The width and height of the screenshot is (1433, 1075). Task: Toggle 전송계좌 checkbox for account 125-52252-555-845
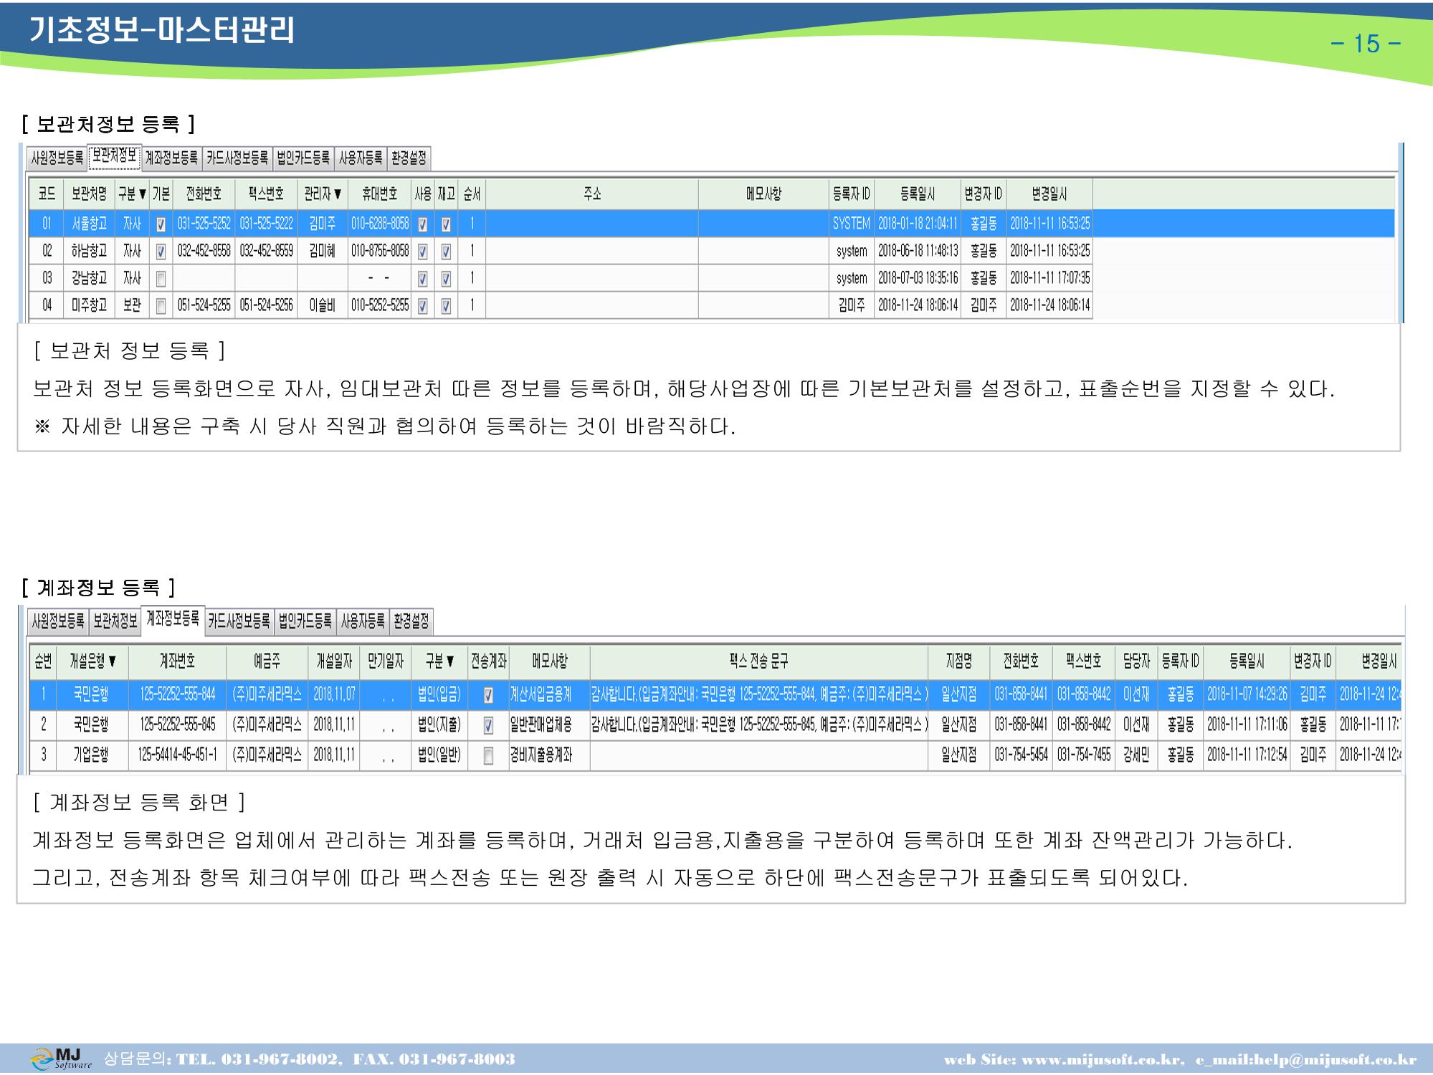pyautogui.click(x=488, y=725)
